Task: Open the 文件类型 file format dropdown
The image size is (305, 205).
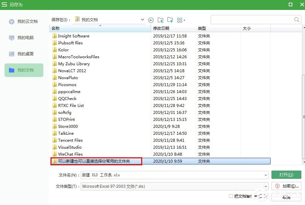Action: click(266, 186)
